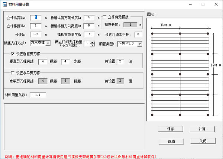Click the 板延纵距方向长度L field
The image size is (223, 159).
coord(89,17)
